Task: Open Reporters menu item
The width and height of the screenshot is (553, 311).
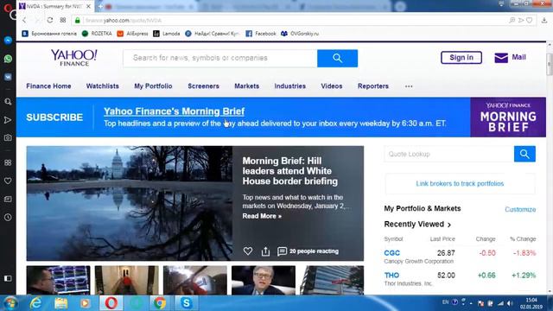Action: (x=373, y=86)
